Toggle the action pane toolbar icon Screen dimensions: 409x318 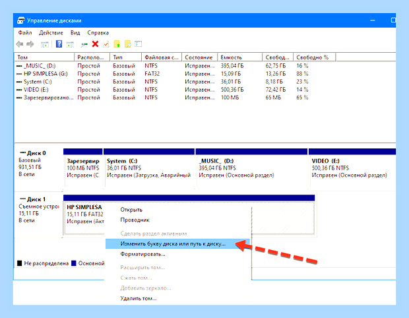(x=70, y=44)
